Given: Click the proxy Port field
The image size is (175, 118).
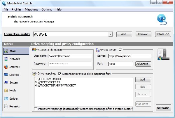Looking at the screenshot, I should pos(120,64).
